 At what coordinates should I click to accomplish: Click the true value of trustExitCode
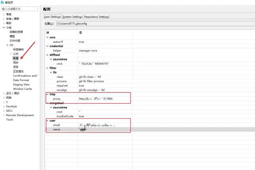point(81,117)
